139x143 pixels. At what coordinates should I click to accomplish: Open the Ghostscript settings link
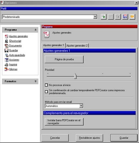click(x=15, y=41)
